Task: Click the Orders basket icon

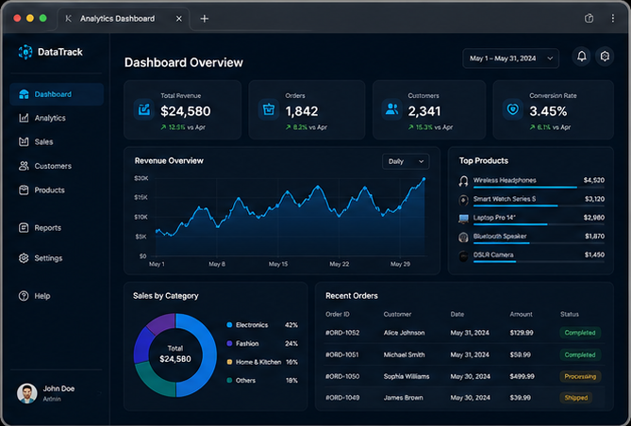Action: click(x=269, y=109)
